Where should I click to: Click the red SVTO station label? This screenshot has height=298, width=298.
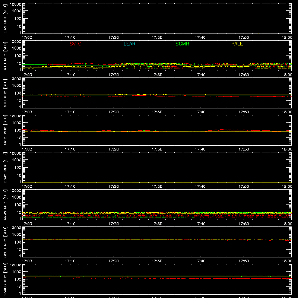pos(76,44)
